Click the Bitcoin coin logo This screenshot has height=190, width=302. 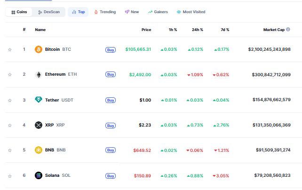pyautogui.click(x=39, y=49)
